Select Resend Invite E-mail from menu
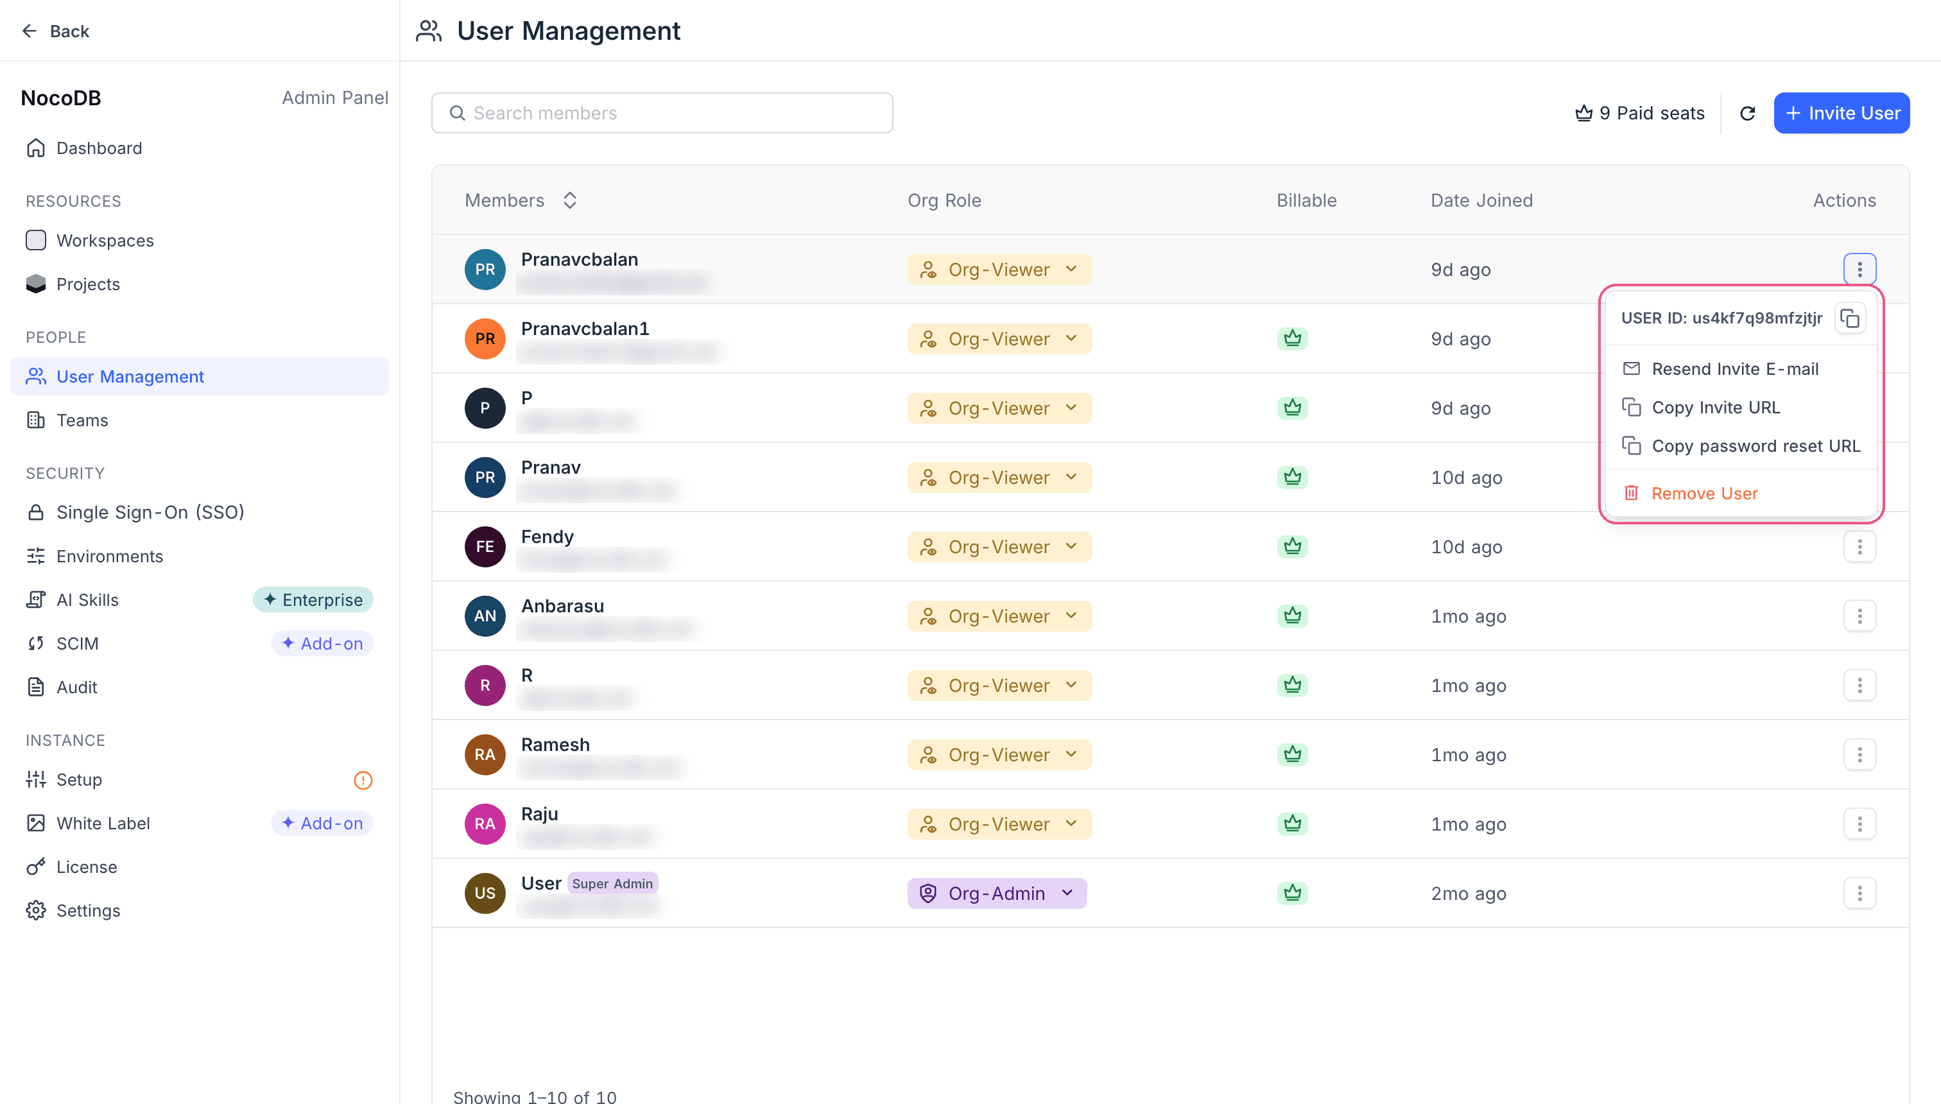Viewport: 1941px width, 1104px height. pos(1741,368)
